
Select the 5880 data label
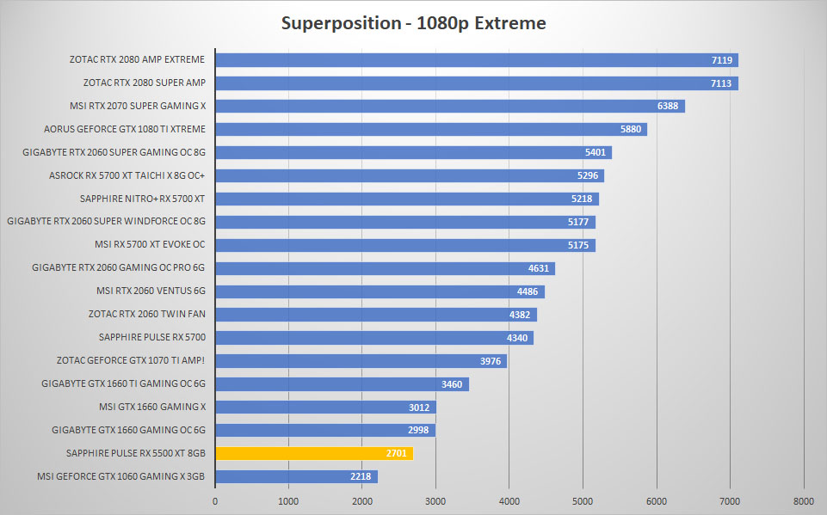click(x=630, y=129)
